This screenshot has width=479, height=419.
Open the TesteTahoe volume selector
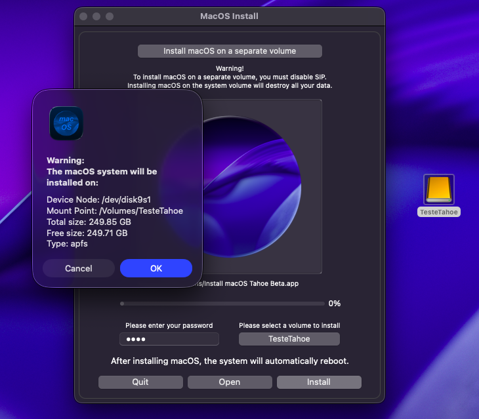[289, 339]
